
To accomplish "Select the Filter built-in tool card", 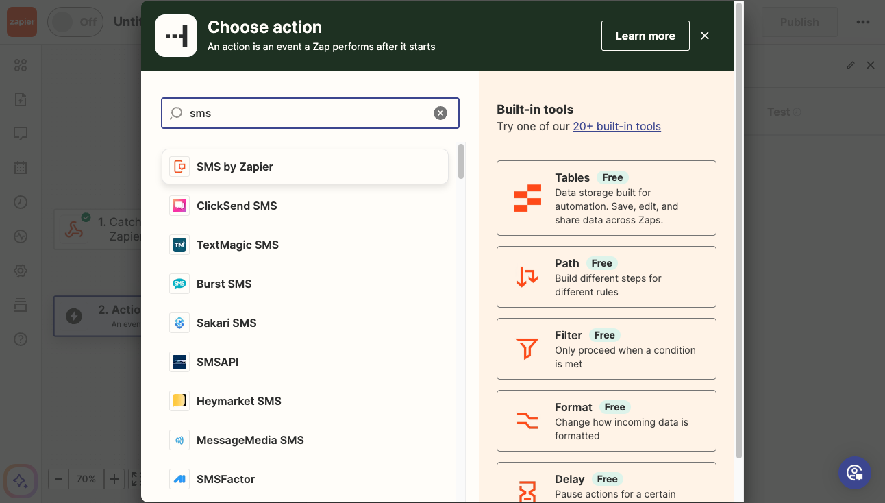I will 606,349.
